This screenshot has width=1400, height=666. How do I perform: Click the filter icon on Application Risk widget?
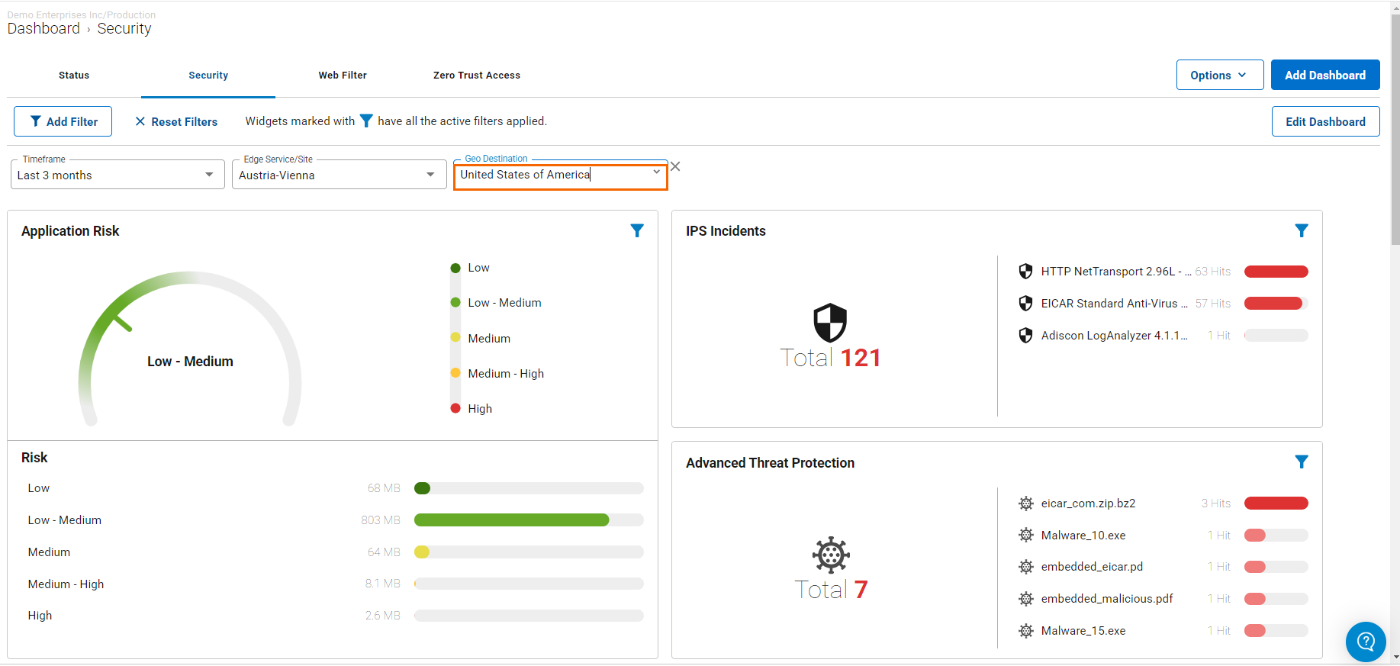(x=637, y=230)
